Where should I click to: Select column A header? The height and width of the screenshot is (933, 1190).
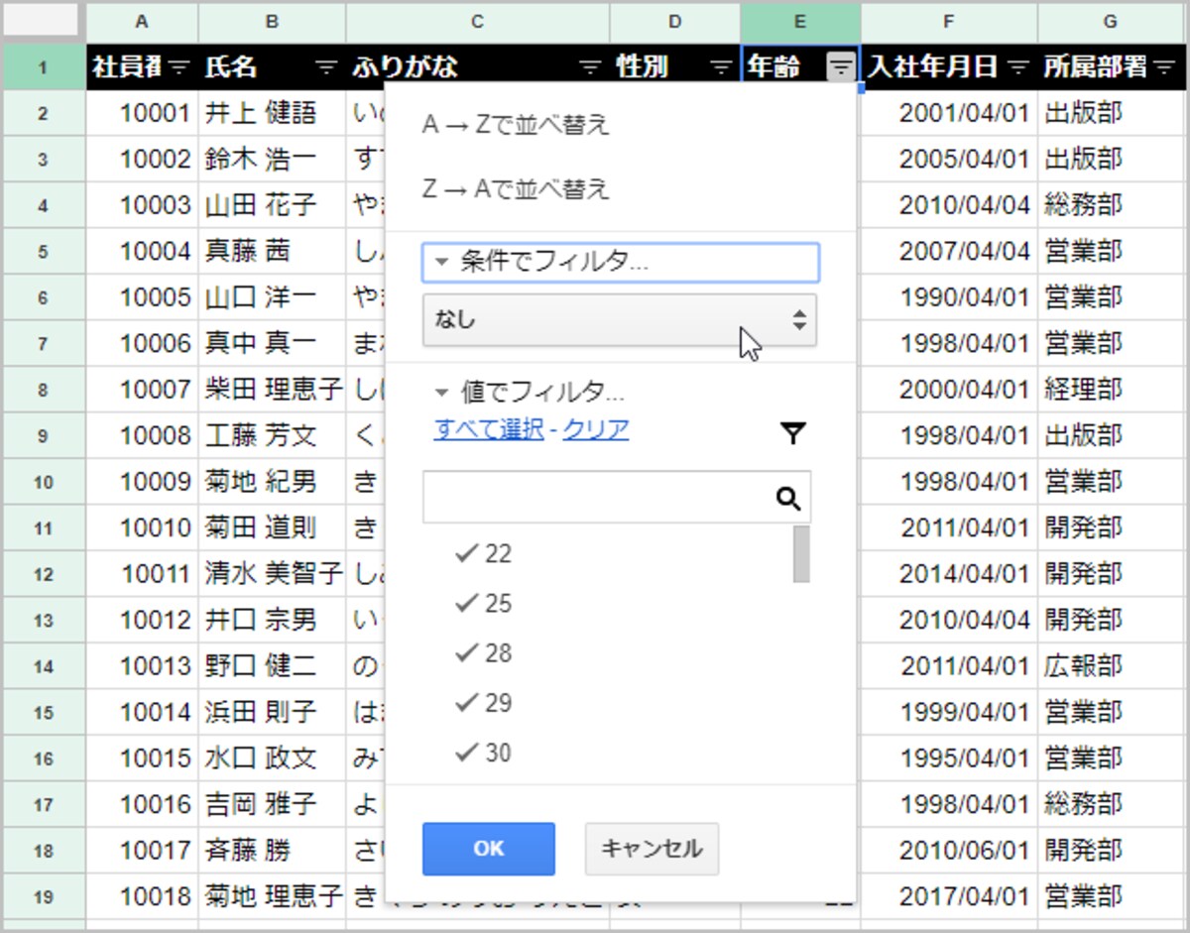pyautogui.click(x=142, y=22)
